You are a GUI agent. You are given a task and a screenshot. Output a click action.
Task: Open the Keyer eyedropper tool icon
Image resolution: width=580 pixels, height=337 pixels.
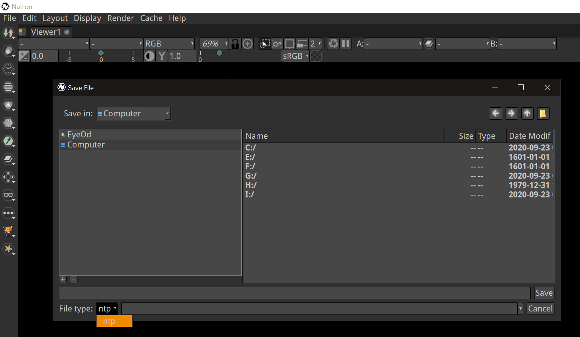click(x=8, y=141)
